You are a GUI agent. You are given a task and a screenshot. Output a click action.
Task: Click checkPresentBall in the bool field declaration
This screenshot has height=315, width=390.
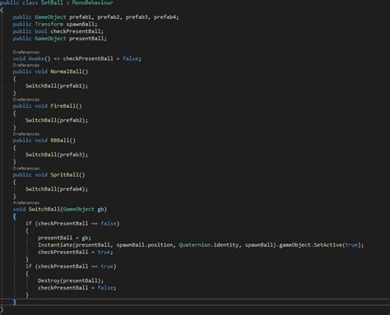tap(76, 31)
